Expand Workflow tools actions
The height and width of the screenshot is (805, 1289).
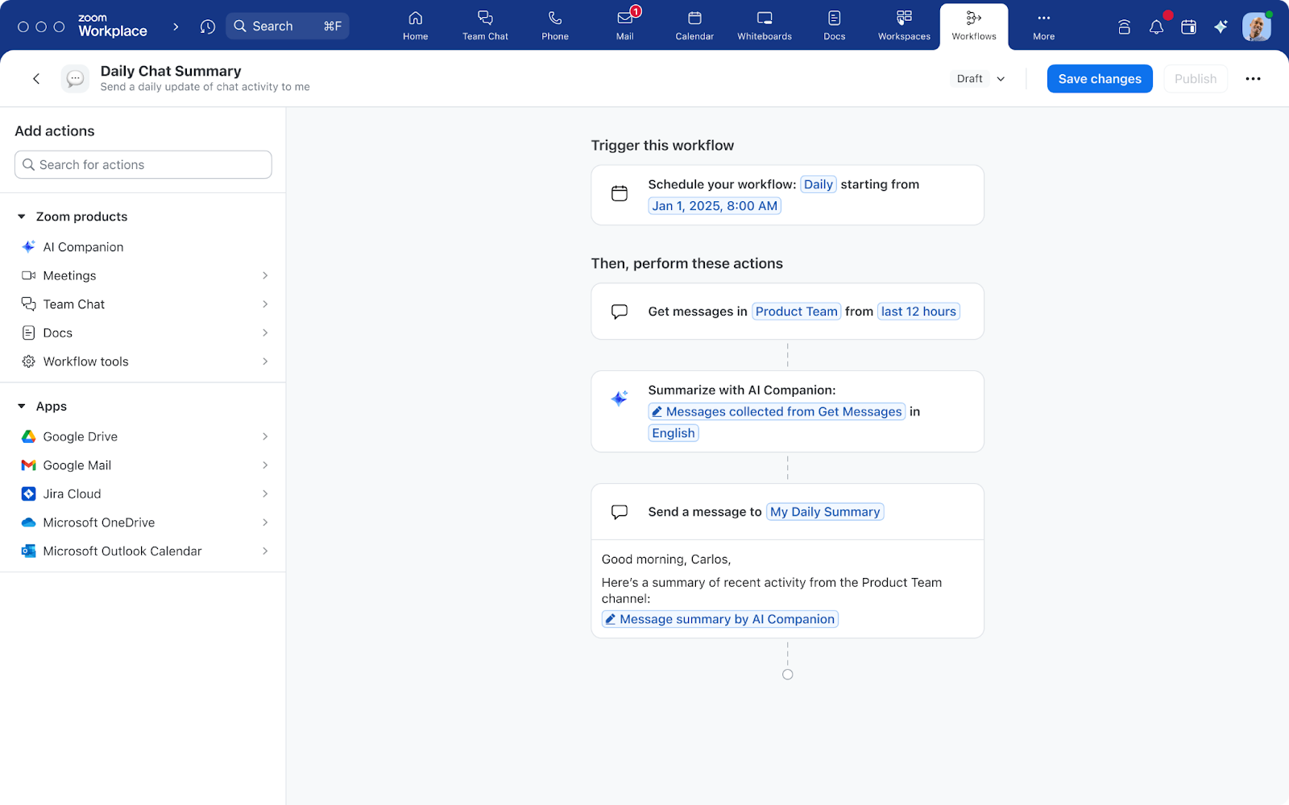click(265, 361)
